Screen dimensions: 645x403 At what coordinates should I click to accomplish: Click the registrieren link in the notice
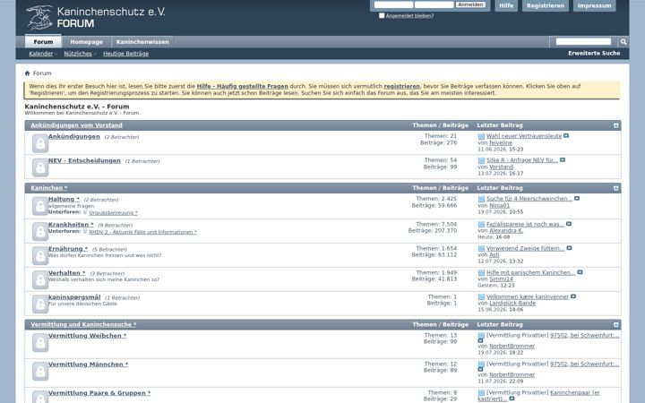(402, 86)
